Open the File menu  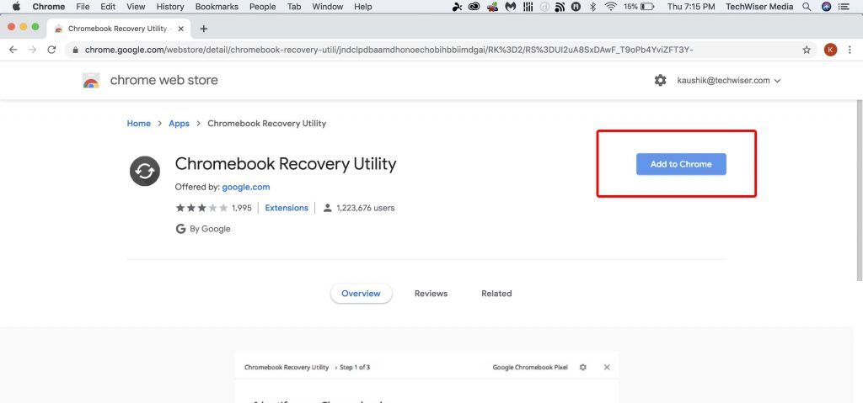click(83, 7)
